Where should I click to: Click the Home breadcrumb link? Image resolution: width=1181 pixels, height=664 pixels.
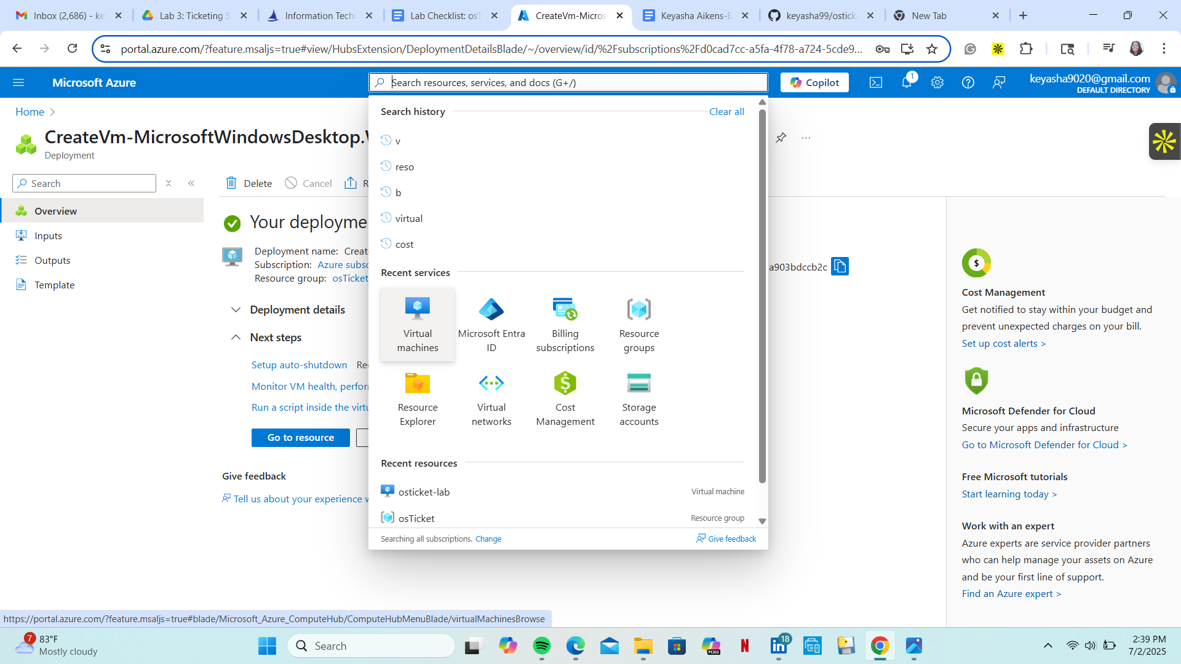(x=30, y=112)
